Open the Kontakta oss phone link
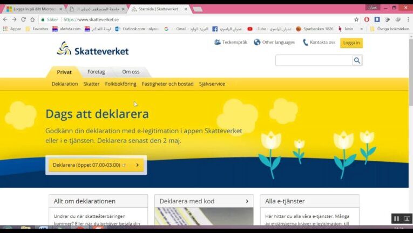 pos(319,42)
